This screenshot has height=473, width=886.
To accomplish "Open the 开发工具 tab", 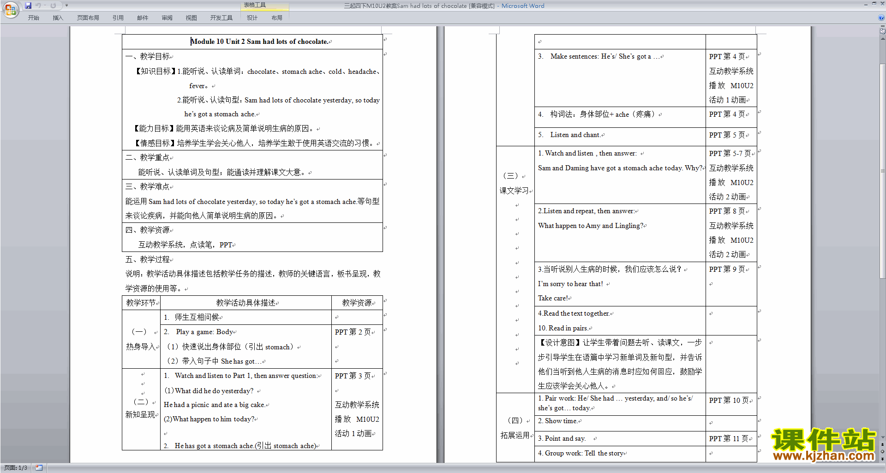I will pos(221,18).
